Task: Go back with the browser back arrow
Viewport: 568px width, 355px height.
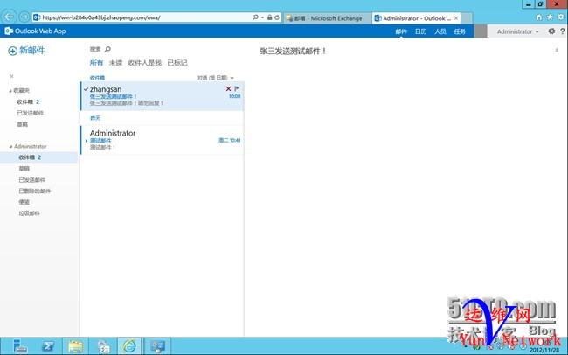Action: (x=9, y=17)
